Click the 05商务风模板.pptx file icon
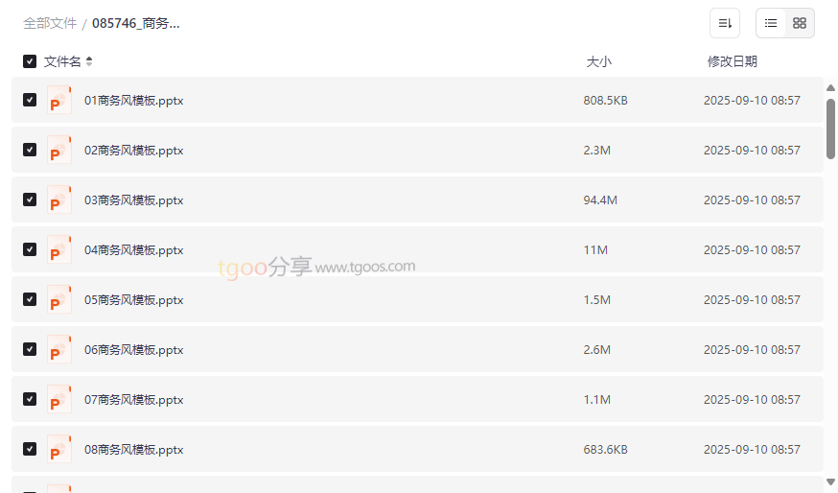This screenshot has height=493, width=838. [59, 299]
